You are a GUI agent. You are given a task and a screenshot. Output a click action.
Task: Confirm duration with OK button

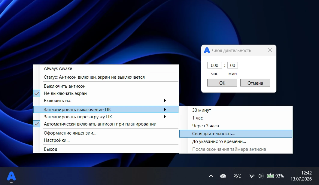(x=222, y=83)
